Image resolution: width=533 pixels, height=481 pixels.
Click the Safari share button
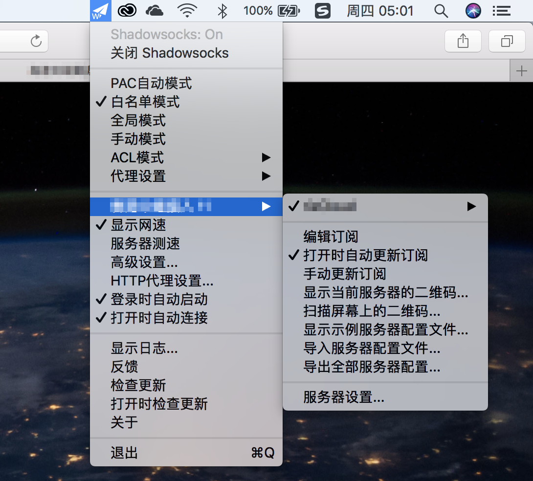(x=463, y=41)
